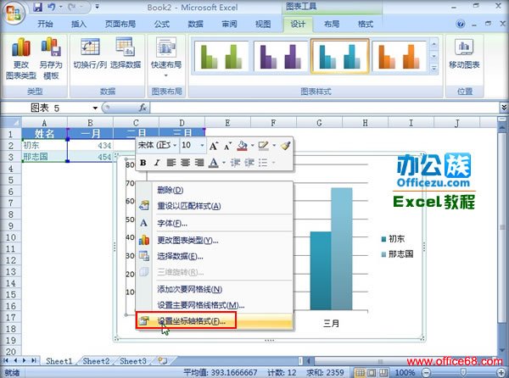
Task: Undo the last action
Action: [52, 7]
